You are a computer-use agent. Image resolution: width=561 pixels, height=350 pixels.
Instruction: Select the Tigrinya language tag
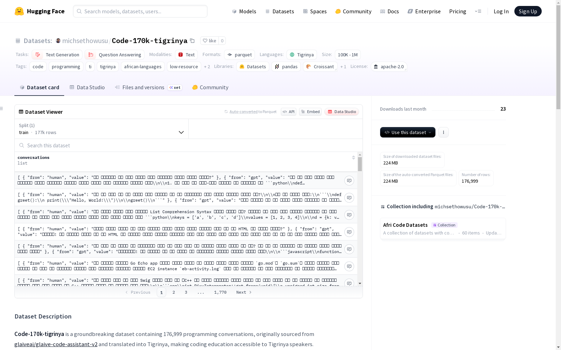click(x=302, y=55)
